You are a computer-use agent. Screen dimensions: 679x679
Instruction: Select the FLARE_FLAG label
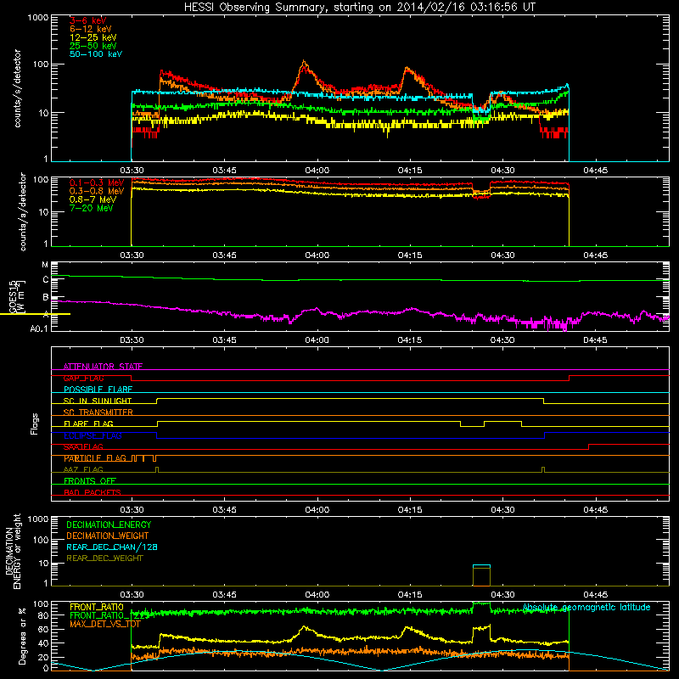point(88,424)
